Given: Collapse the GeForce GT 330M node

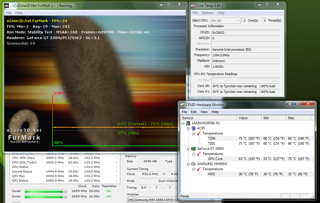Looking at the screenshot, I should (x=188, y=149).
